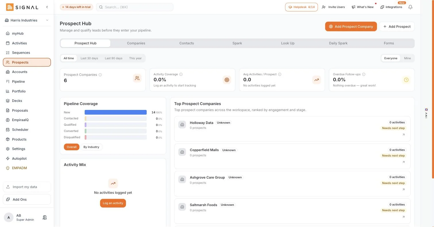Switch the view to Mine
This screenshot has height=227, width=434.
tap(407, 58)
